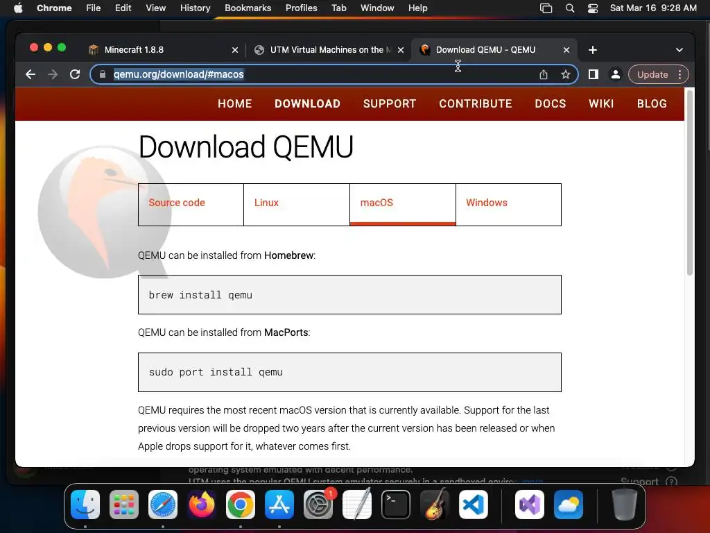710x533 pixels.
Task: Open System Settings from the Dock
Action: [x=318, y=505]
